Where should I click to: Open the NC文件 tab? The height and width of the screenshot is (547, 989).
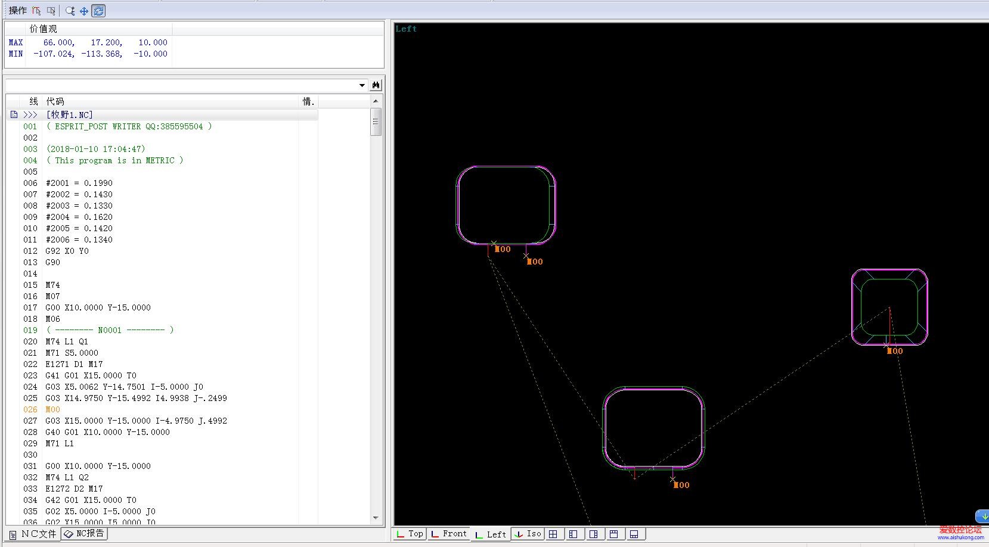point(33,534)
